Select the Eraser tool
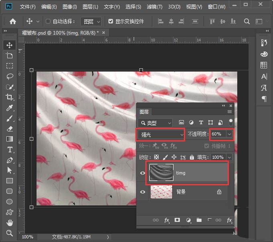 (x=9, y=129)
